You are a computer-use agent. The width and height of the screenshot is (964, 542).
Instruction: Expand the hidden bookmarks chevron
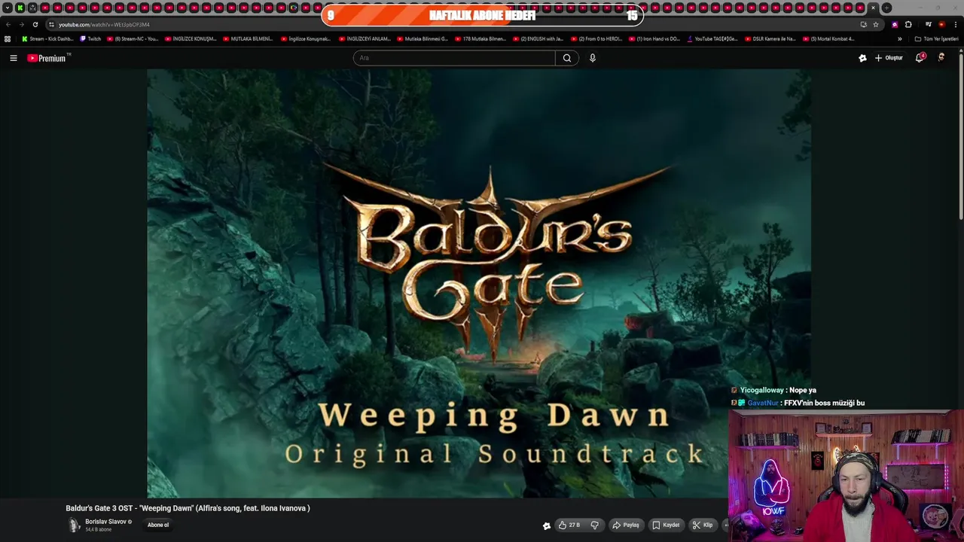point(899,38)
